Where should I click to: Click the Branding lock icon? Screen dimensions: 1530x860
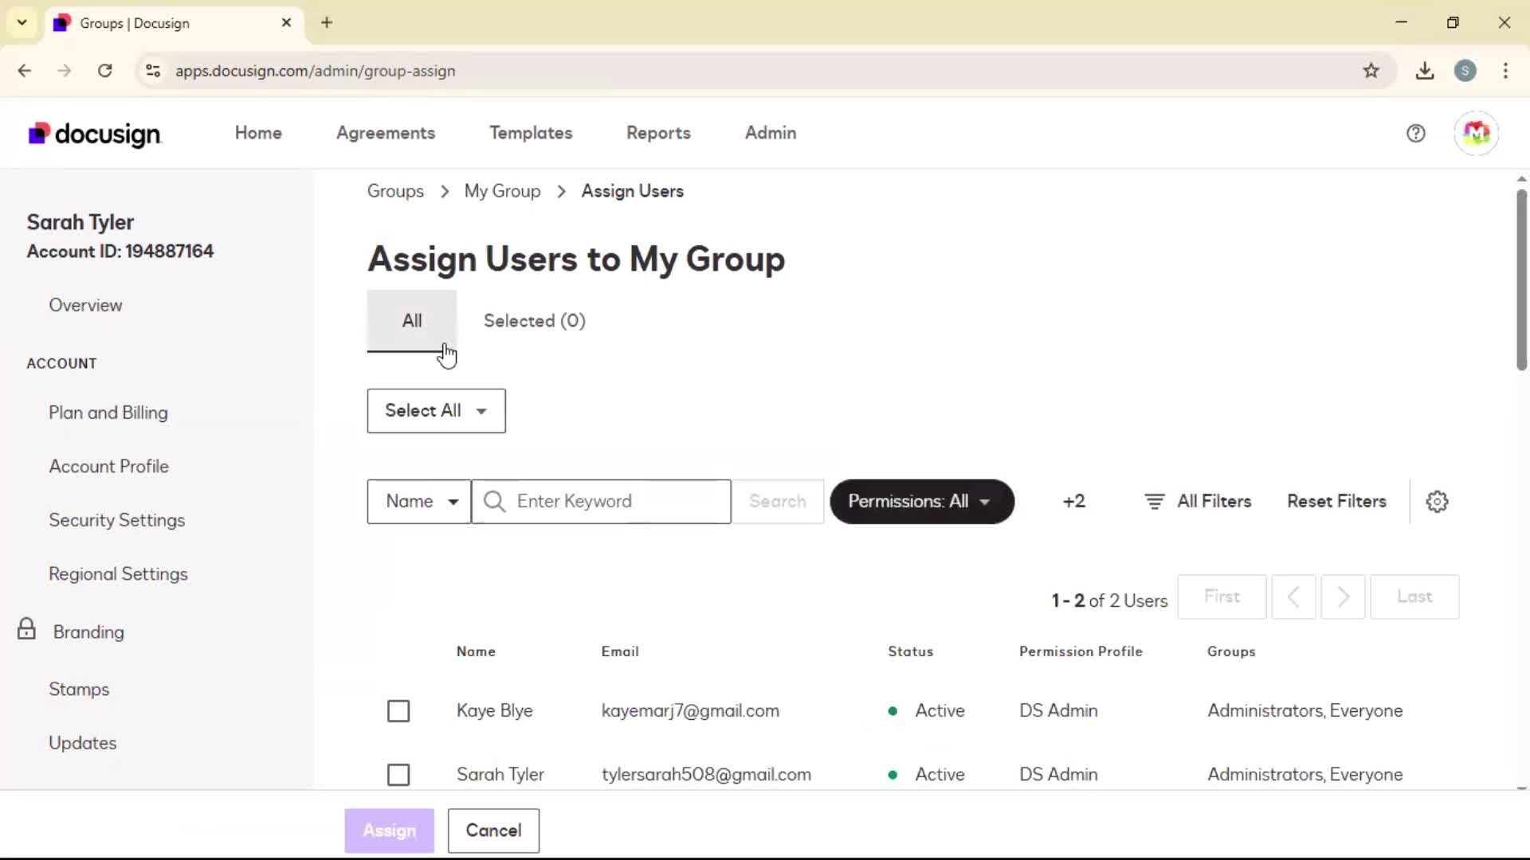[26, 629]
